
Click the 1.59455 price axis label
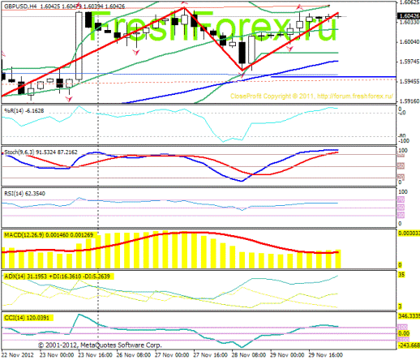tap(409, 82)
